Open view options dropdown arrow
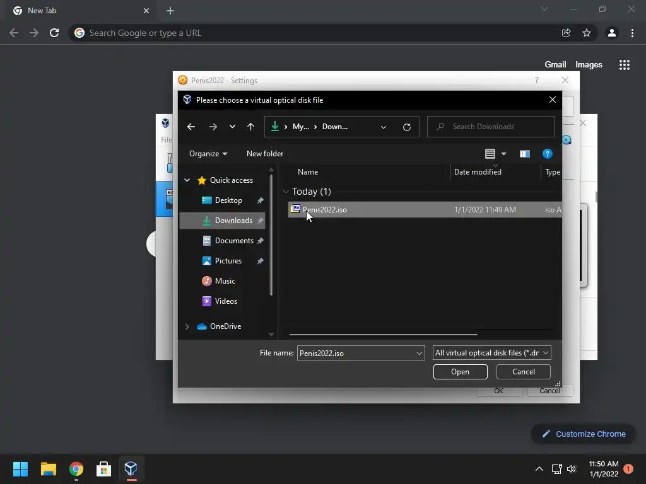Viewport: 646px width, 484px height. (503, 154)
